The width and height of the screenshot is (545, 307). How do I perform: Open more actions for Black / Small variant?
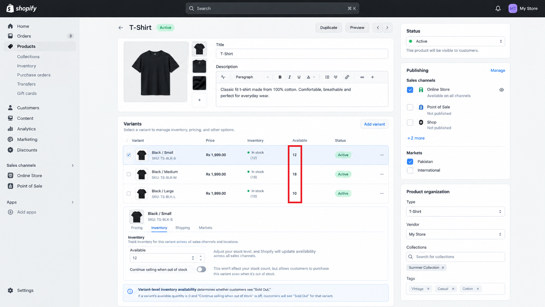tap(382, 155)
